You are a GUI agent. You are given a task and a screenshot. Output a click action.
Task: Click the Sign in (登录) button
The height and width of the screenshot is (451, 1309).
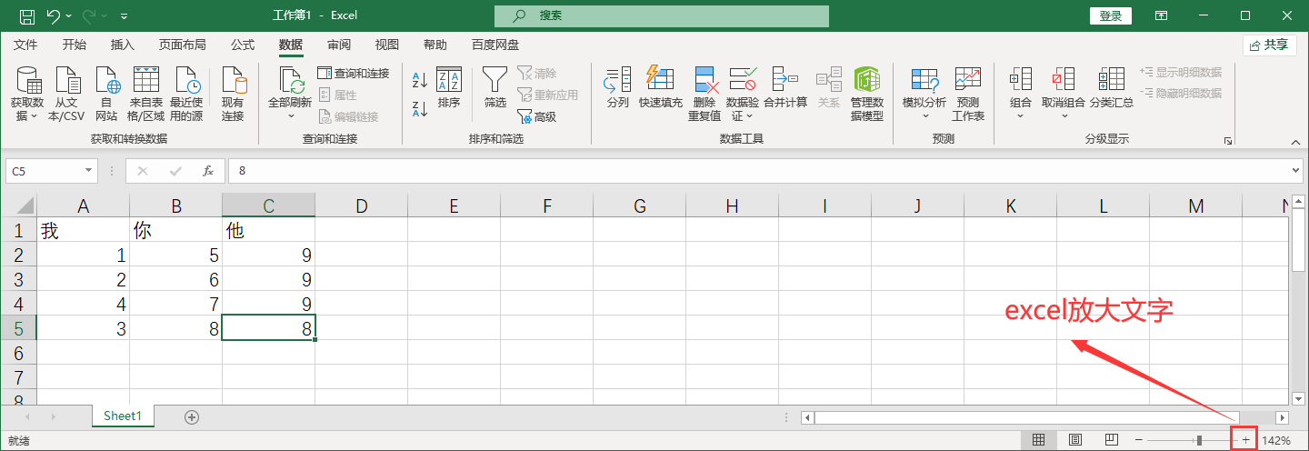(1110, 15)
